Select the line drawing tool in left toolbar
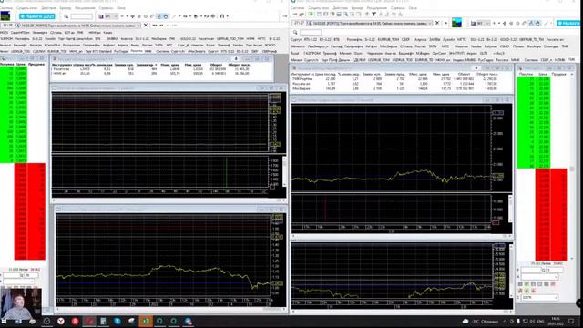The height and width of the screenshot is (328, 583). point(174,16)
